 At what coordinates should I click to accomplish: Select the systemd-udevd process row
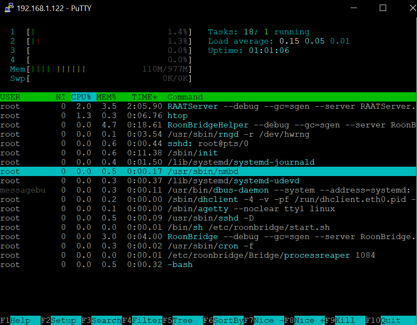pos(208,181)
